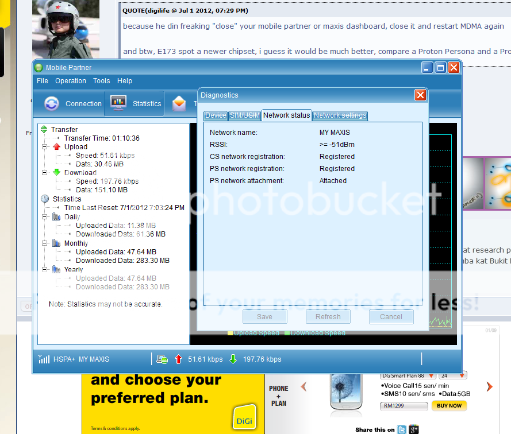
Task: Click the Twitter share icon
Action: click(402, 429)
